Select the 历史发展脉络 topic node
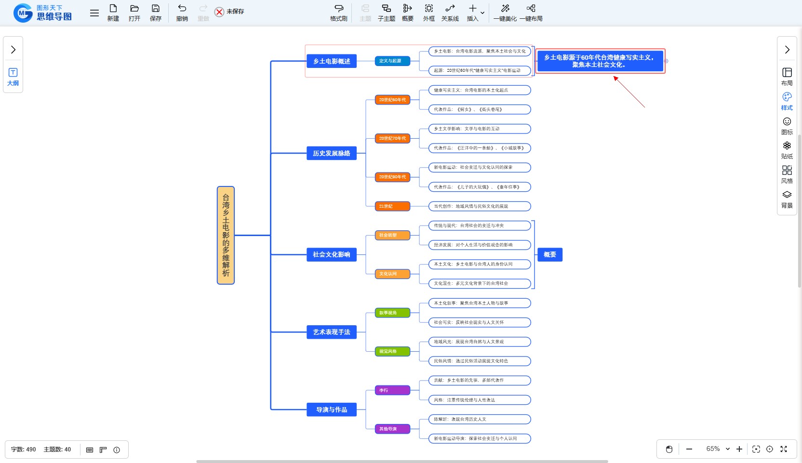Screen dimensions: 802x463 tap(332, 153)
